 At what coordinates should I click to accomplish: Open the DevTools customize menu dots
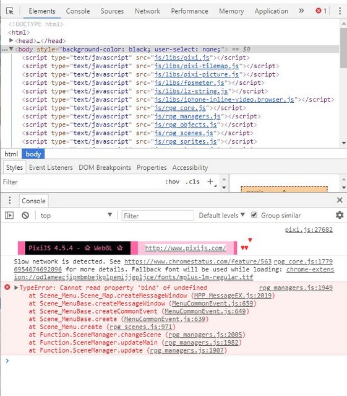point(340,11)
